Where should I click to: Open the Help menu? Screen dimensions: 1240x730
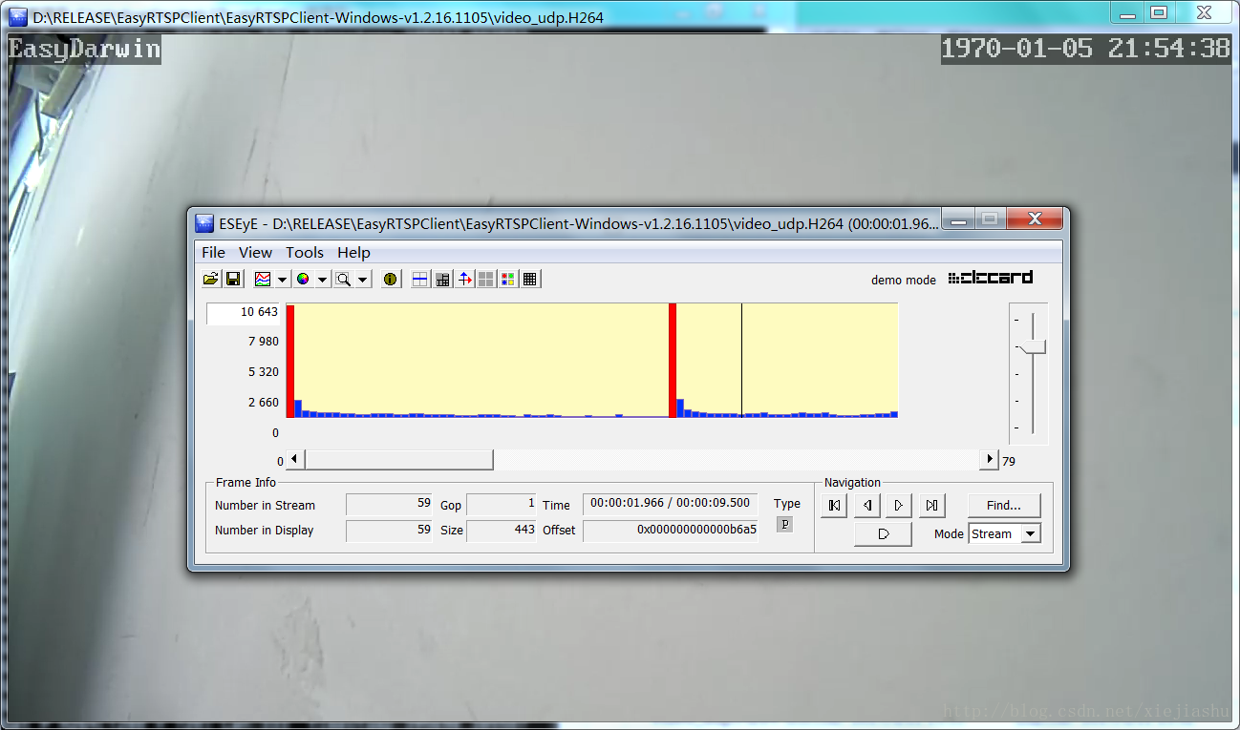point(353,252)
